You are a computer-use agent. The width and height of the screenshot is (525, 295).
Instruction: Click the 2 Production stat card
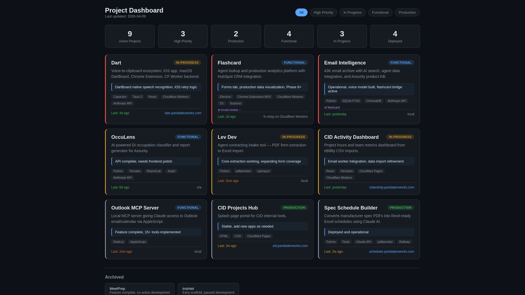[x=236, y=36]
